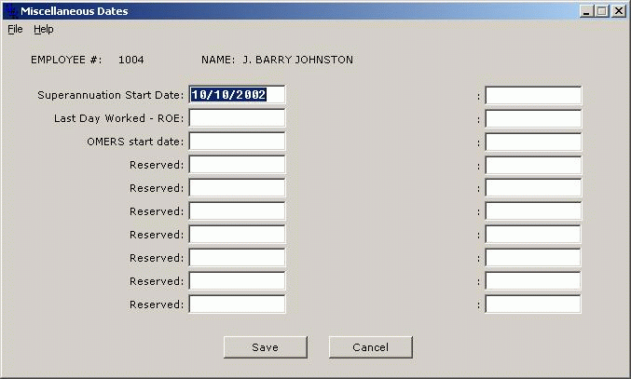631x379 pixels.
Task: Click the Last Day Worked - ROE field
Action: click(237, 118)
